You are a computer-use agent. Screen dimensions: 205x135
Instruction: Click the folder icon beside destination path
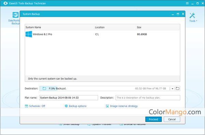point(44,89)
